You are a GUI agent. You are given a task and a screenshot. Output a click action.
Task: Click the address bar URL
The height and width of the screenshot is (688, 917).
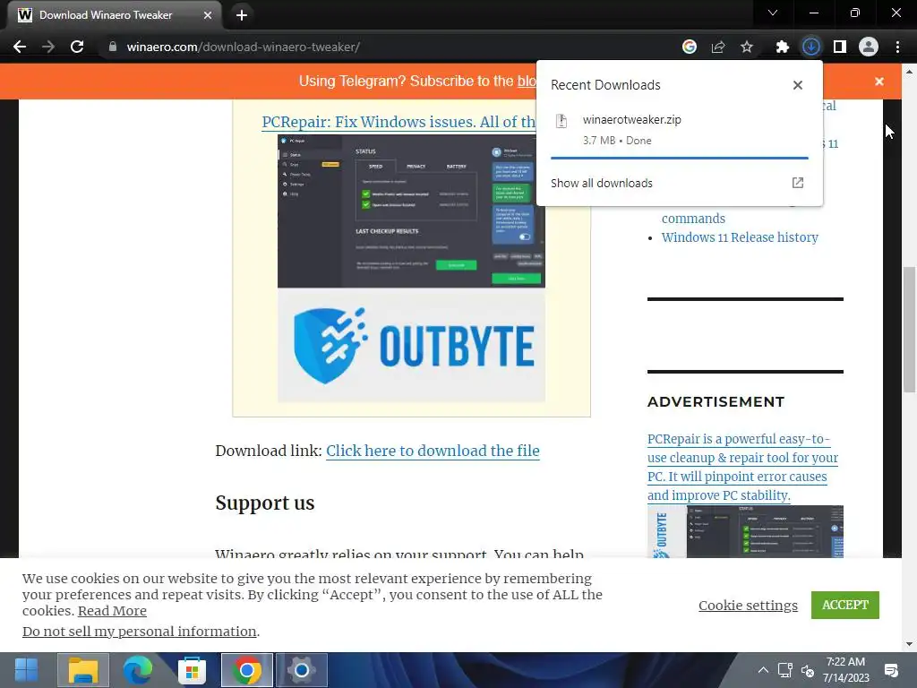coord(244,47)
